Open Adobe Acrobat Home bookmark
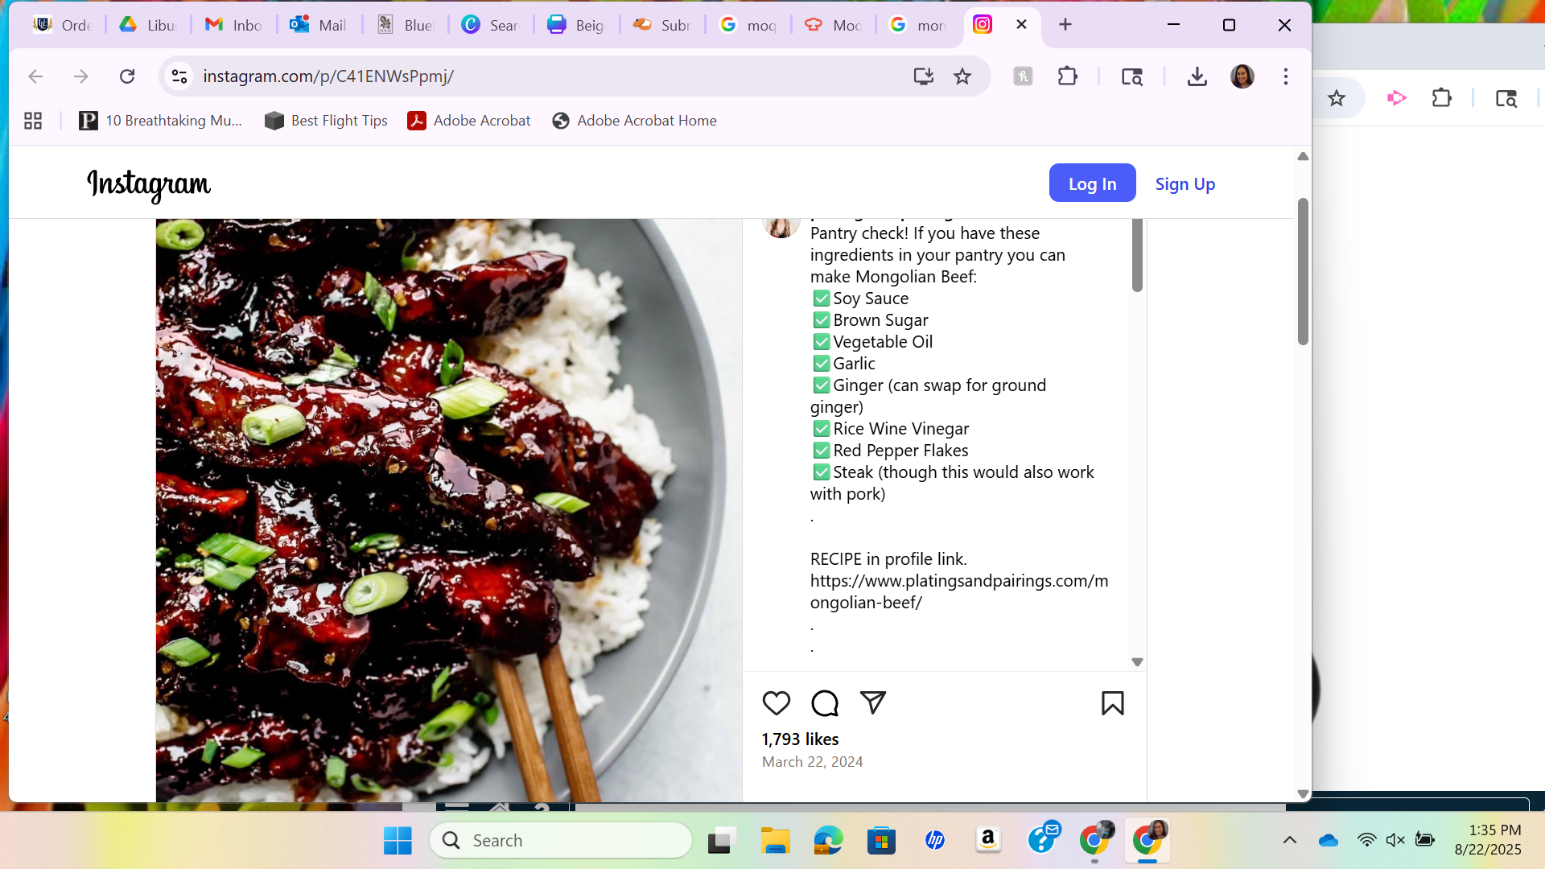The image size is (1545, 869). click(x=634, y=121)
